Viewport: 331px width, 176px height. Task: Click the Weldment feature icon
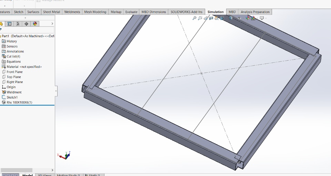[x=3, y=92]
